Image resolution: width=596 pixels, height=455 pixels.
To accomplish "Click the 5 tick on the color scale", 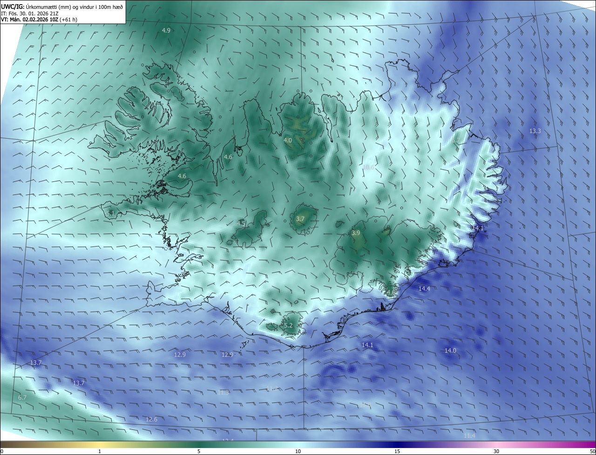I will (x=199, y=451).
